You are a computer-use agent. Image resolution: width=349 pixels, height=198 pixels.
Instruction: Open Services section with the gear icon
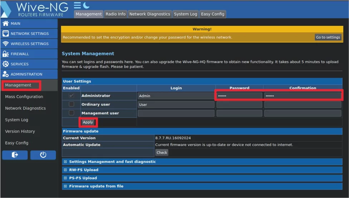6,64
